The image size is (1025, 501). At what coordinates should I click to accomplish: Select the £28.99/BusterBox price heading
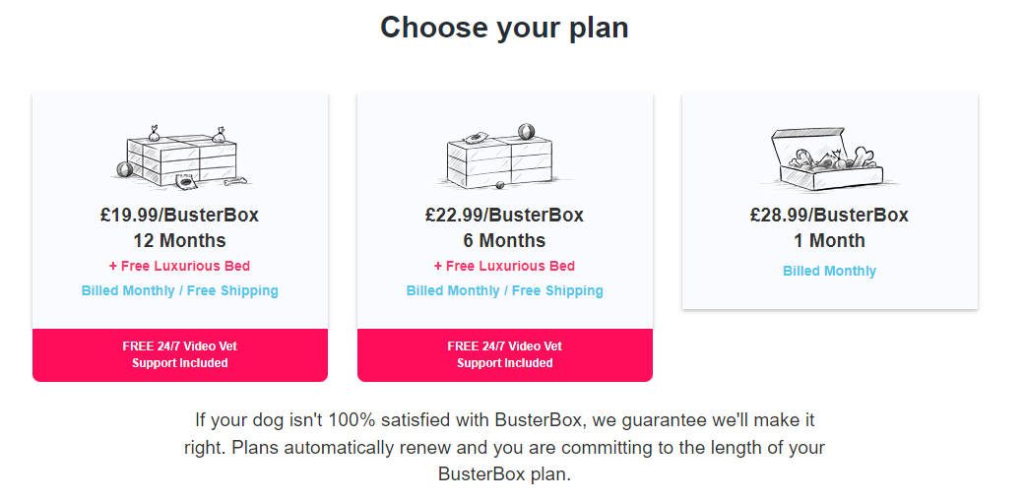click(x=829, y=215)
